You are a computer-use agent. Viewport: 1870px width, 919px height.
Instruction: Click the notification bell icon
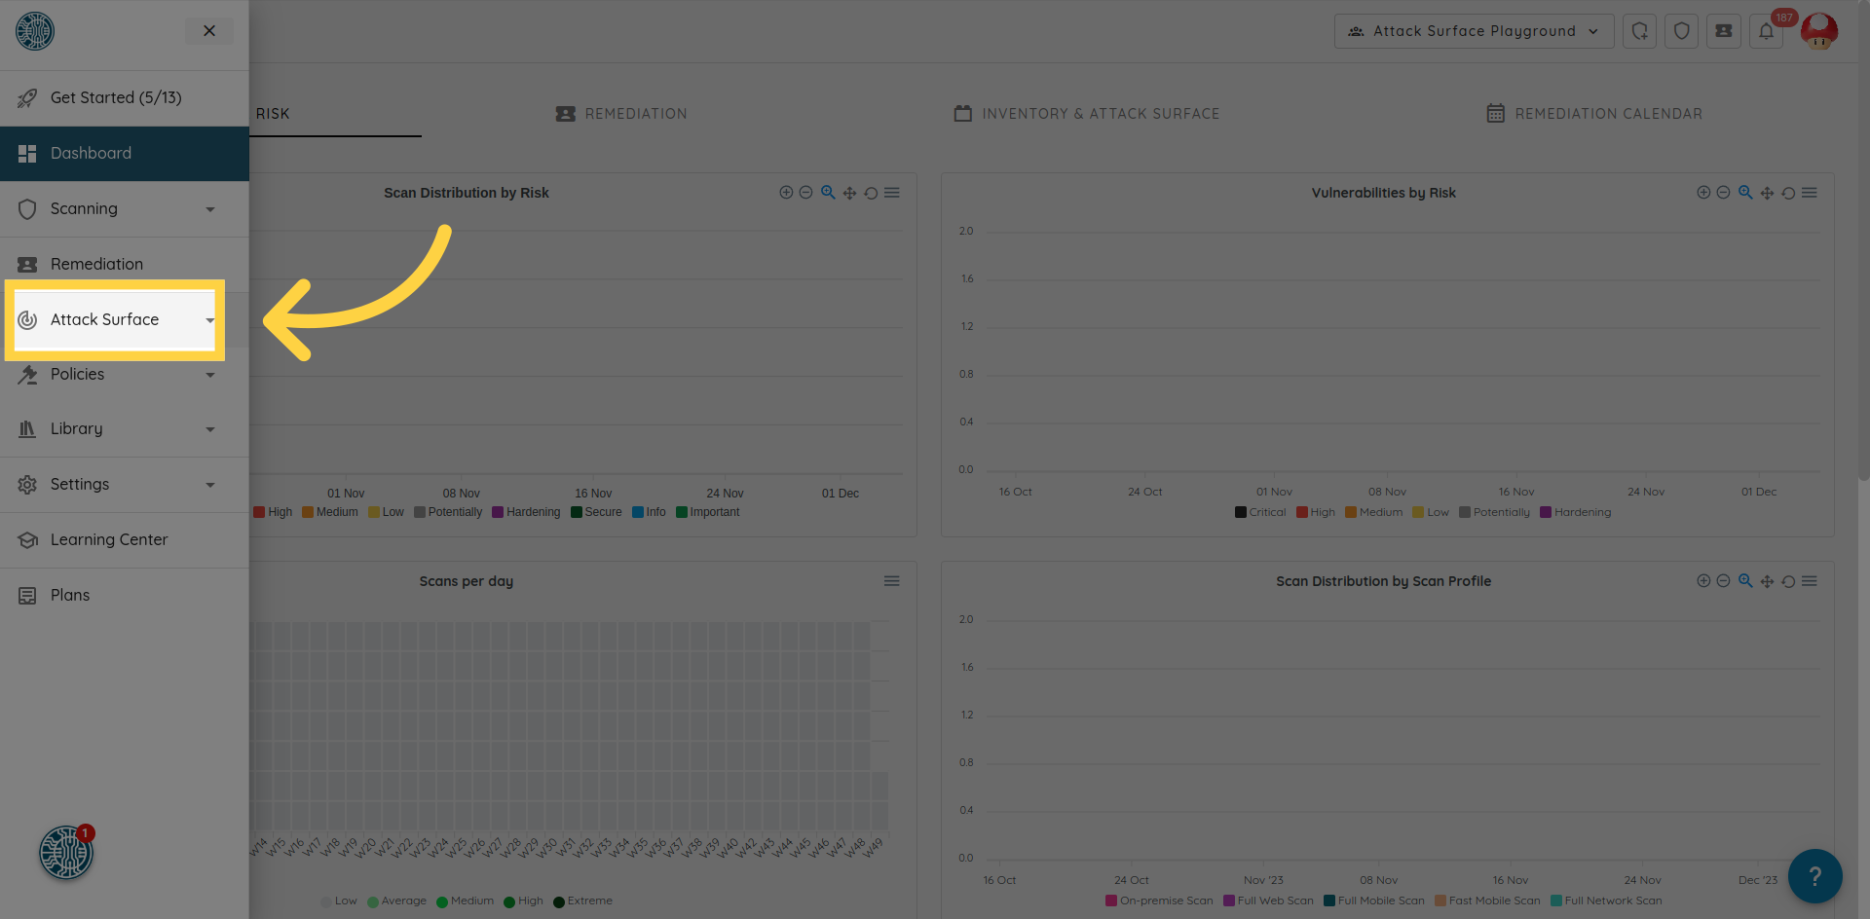[1766, 31]
